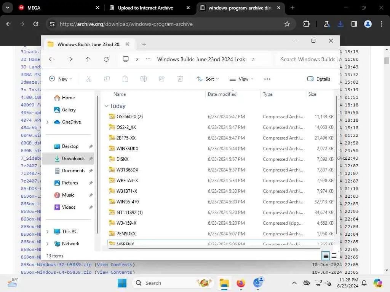Open Firefox from the taskbar
This screenshot has width=390, height=292.
(241, 283)
